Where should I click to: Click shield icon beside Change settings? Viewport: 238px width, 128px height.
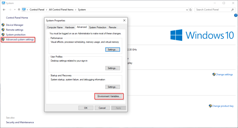(x=214, y=74)
